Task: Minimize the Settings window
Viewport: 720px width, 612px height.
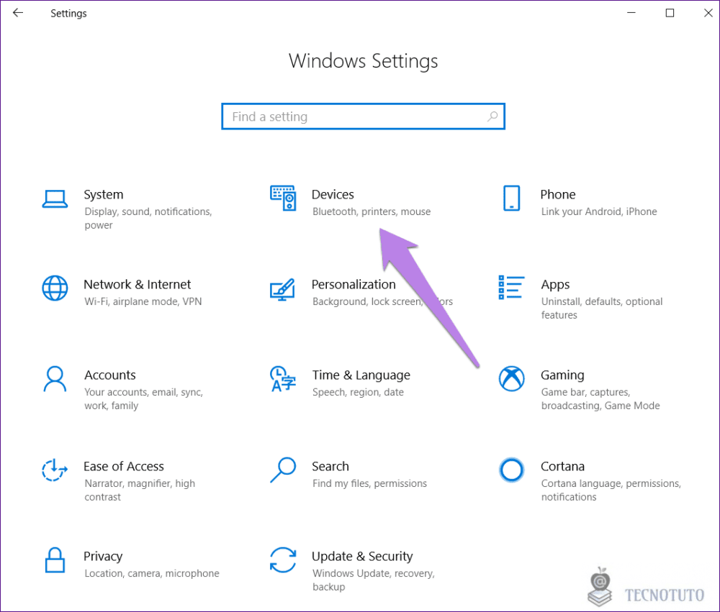Action: coord(631,13)
